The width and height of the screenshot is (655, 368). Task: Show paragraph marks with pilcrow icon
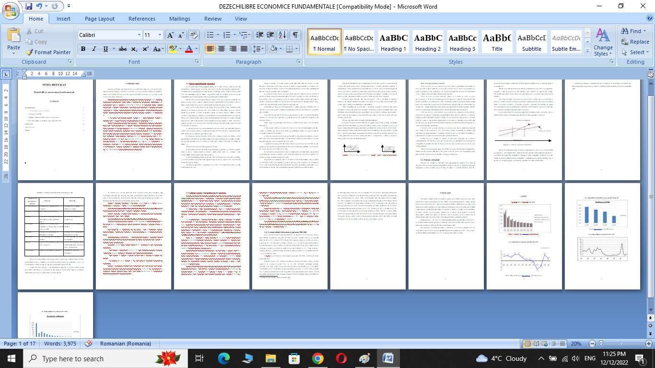pos(295,35)
